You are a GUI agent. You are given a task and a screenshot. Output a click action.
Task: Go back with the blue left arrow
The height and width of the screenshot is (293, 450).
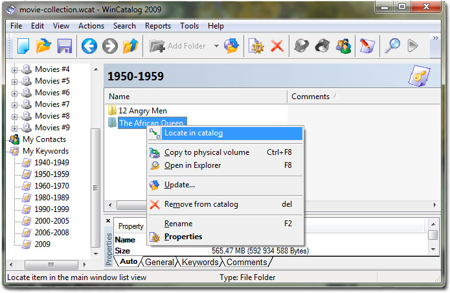tap(89, 46)
